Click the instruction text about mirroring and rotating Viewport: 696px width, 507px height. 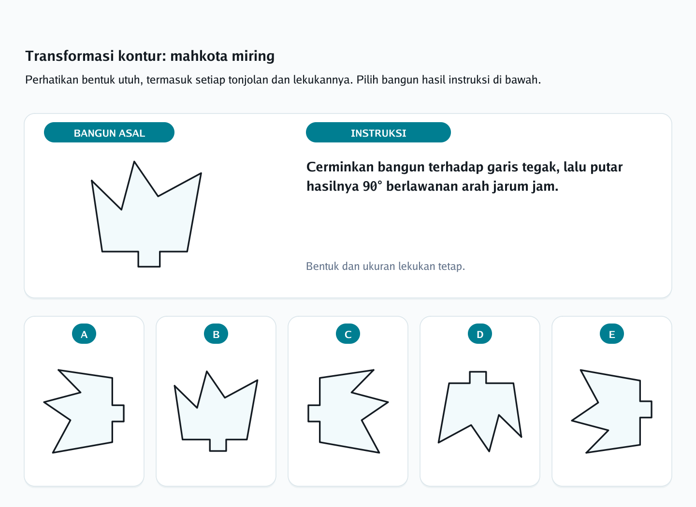click(464, 177)
